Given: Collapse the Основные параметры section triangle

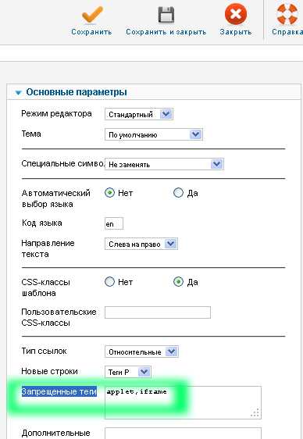Looking at the screenshot, I should tap(19, 92).
